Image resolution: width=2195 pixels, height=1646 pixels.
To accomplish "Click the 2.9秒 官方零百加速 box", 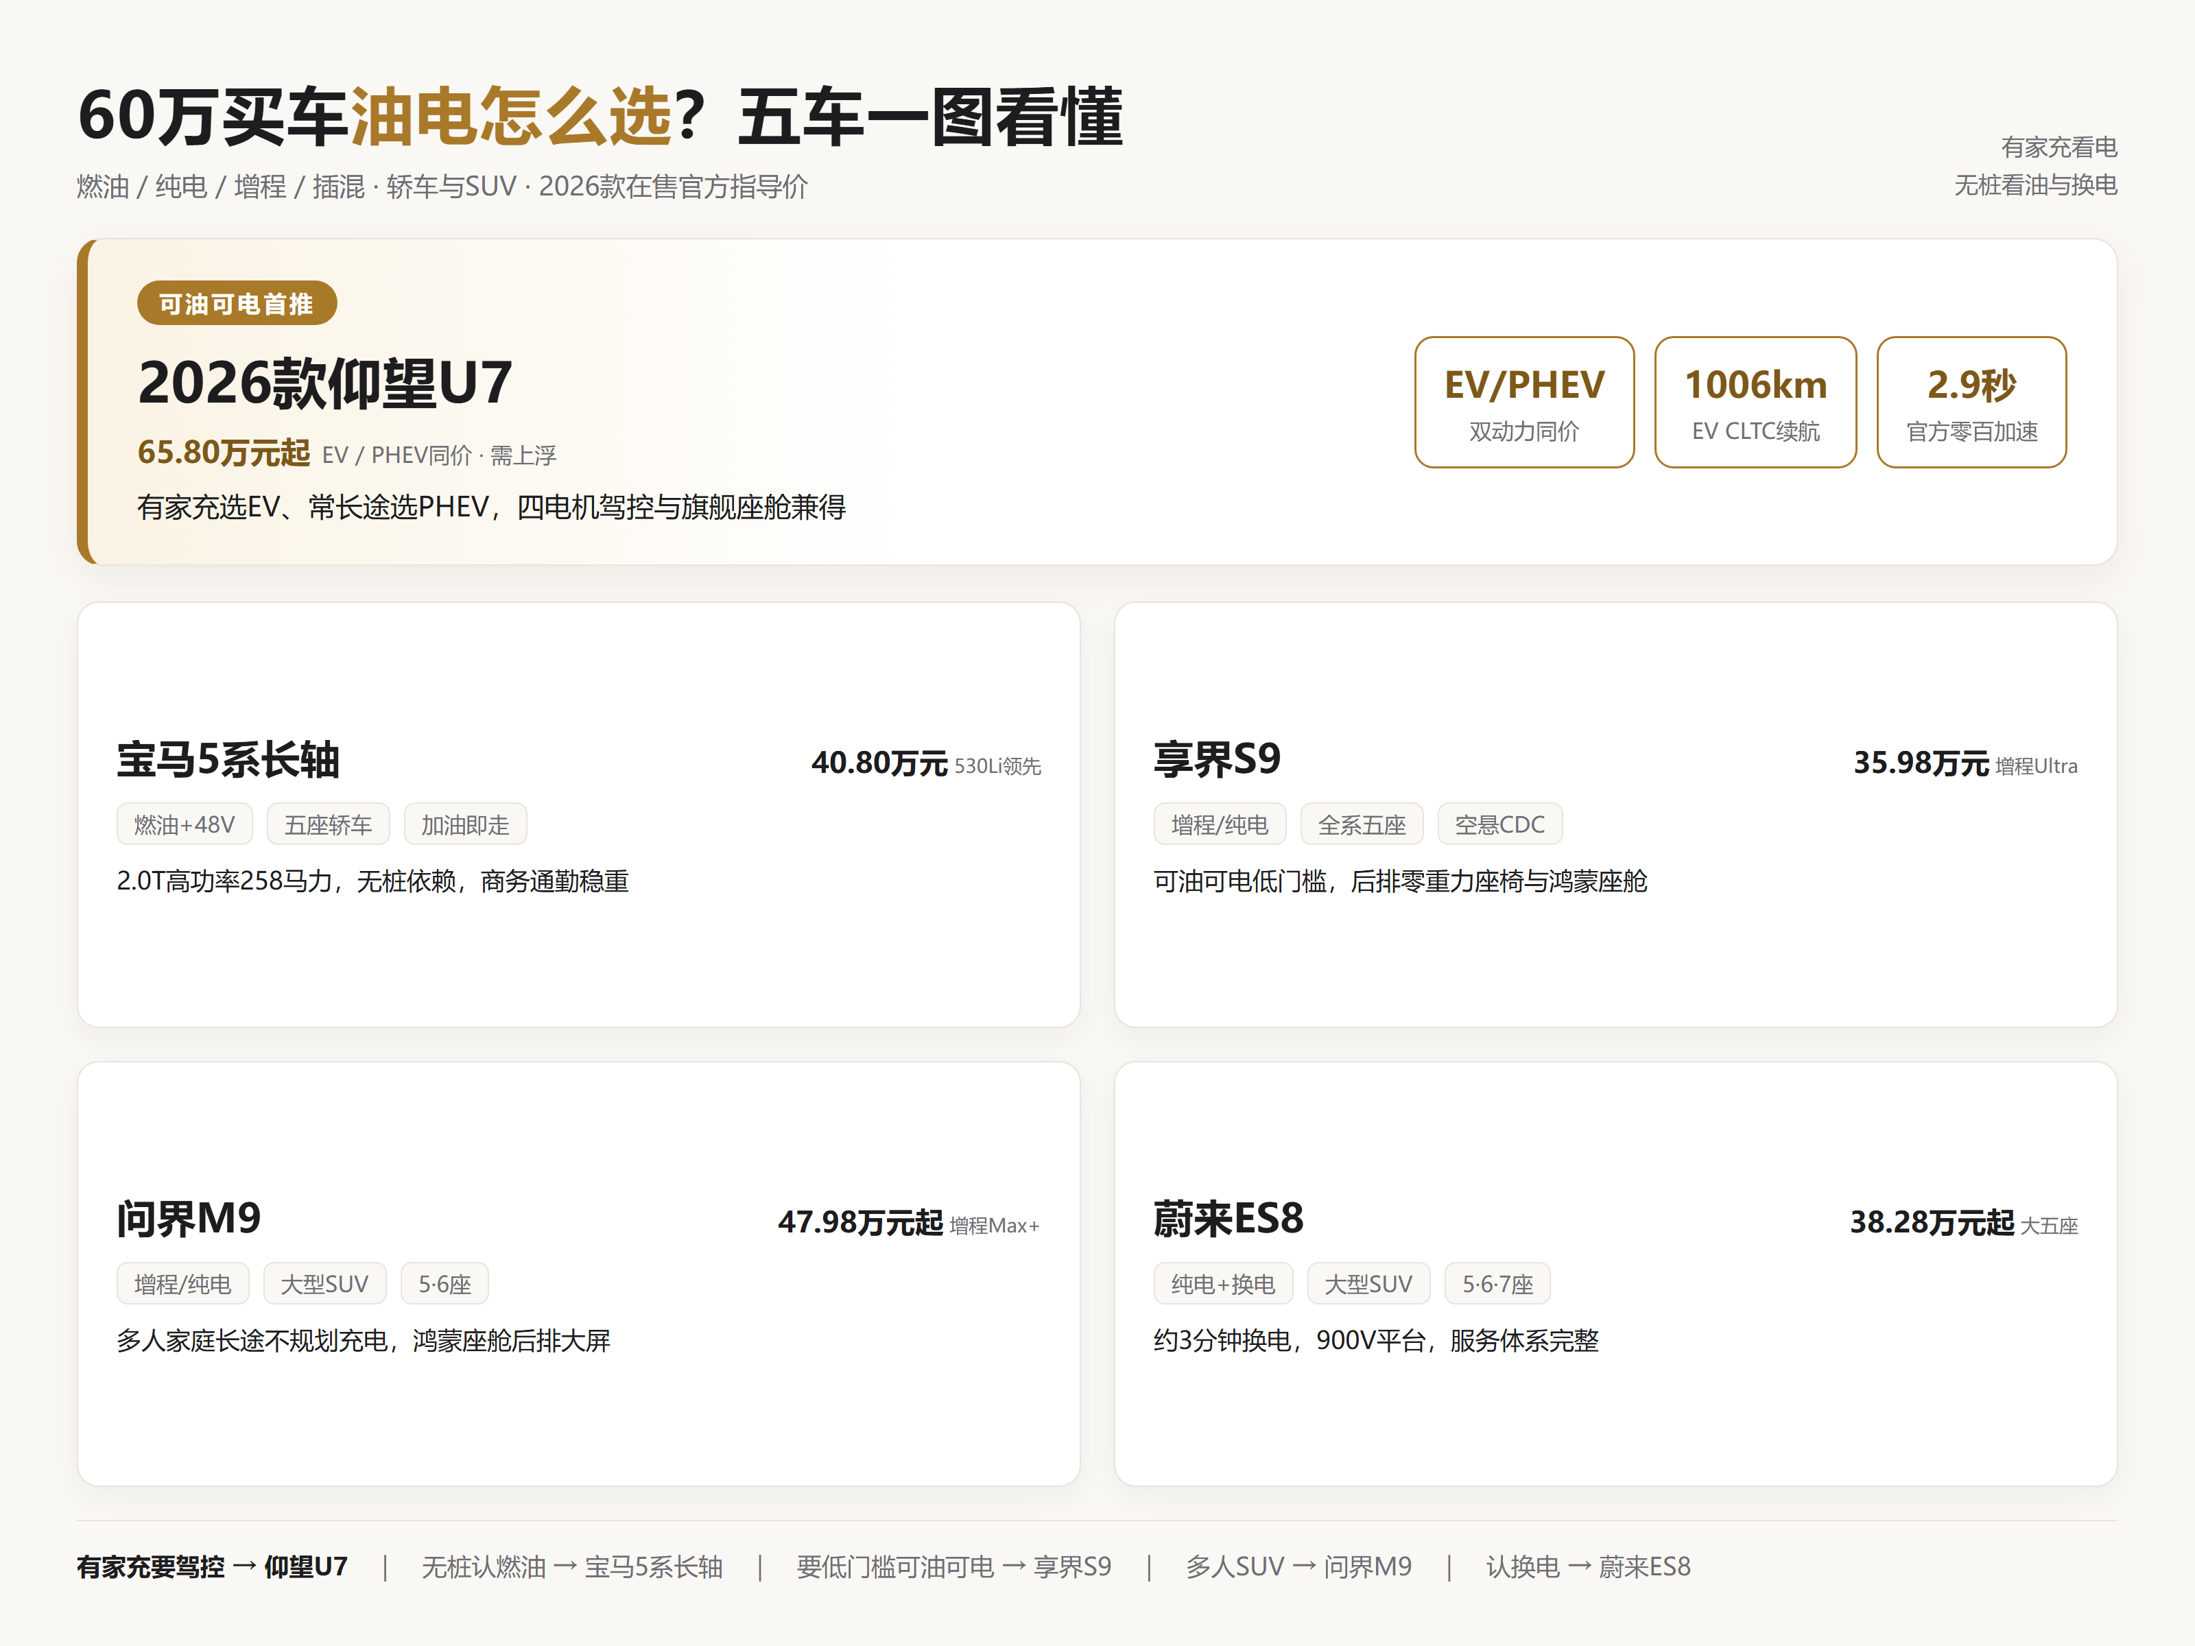I will [x=1971, y=402].
